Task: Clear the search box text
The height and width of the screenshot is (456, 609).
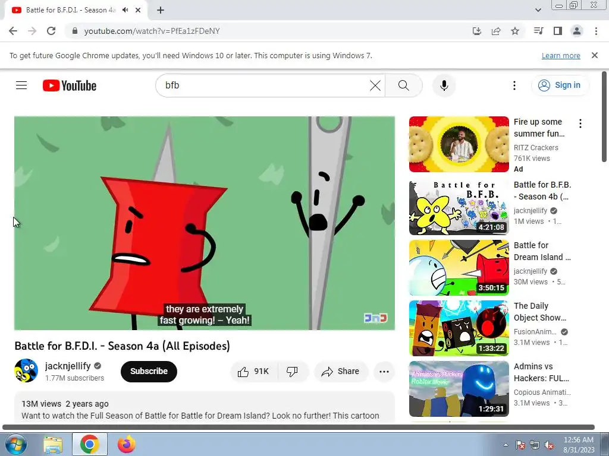Action: click(x=375, y=85)
